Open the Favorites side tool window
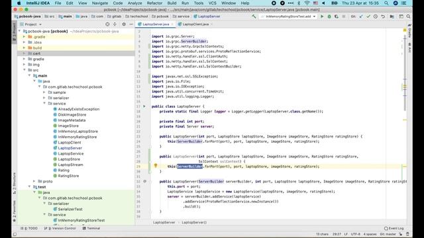 pos(15,211)
